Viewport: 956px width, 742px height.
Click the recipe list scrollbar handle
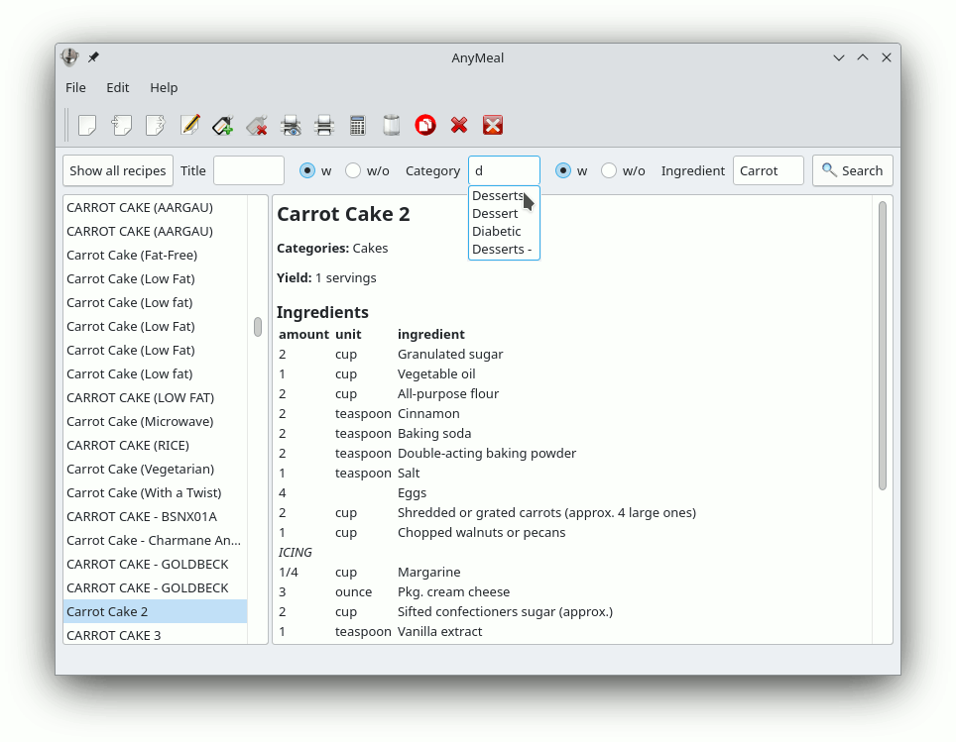tap(258, 327)
